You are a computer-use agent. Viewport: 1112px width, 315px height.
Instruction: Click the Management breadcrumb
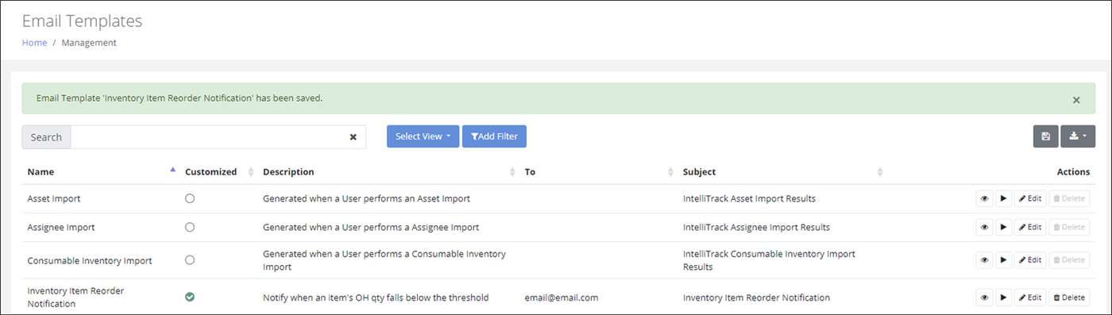pyautogui.click(x=89, y=43)
